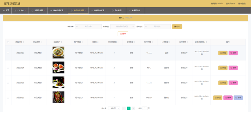Click sort arrows on 购买的数量 column

[118, 42]
